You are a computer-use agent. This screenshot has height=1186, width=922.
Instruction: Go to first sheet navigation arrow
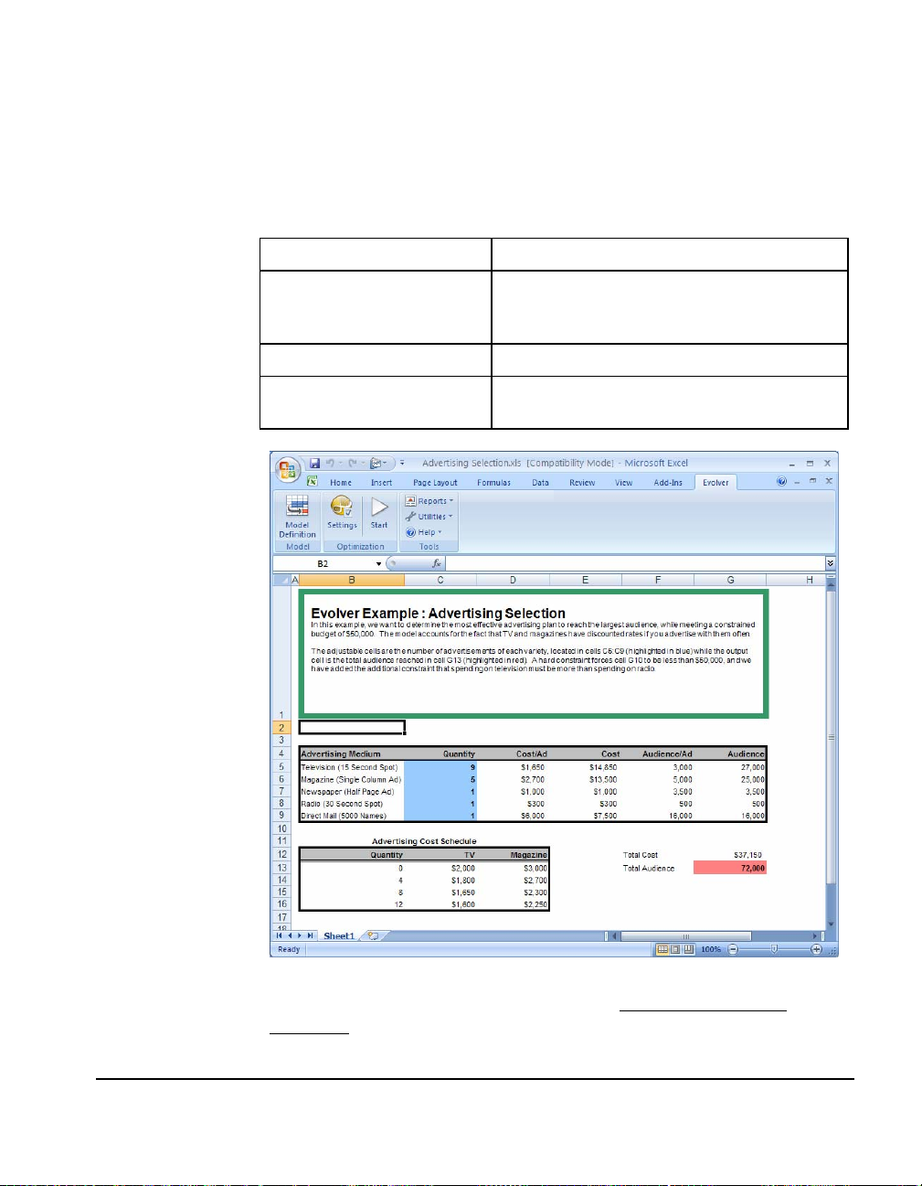(x=280, y=936)
